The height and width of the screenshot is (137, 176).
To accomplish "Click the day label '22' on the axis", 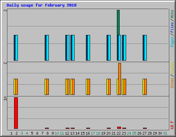I will coord(119,133).
